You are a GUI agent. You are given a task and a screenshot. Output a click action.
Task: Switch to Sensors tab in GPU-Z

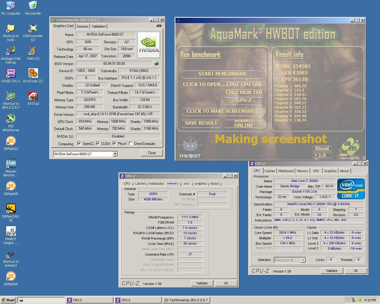[x=83, y=26]
